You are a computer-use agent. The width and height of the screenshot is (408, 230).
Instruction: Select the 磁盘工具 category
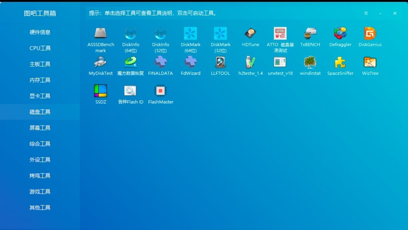pyautogui.click(x=40, y=112)
